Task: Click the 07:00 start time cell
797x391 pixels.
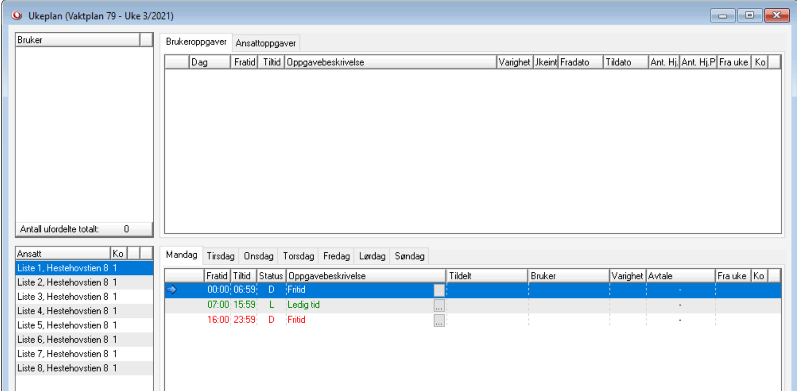Action: tap(218, 305)
